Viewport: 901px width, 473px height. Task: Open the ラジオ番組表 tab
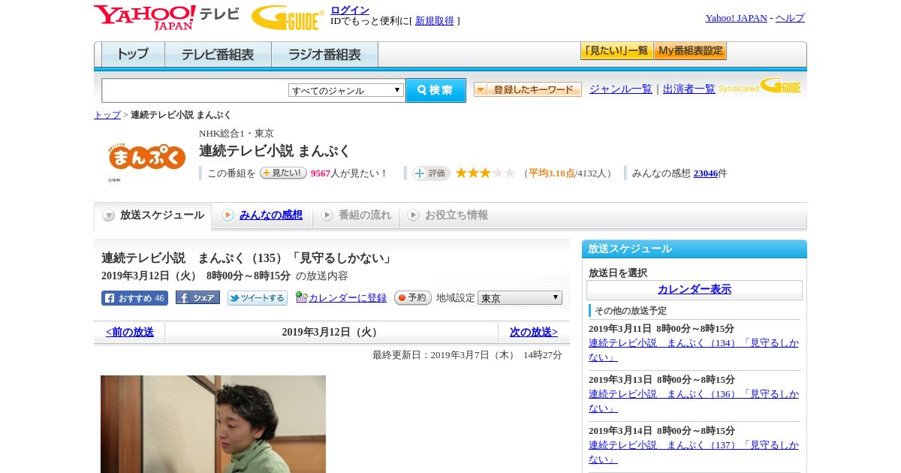click(324, 55)
